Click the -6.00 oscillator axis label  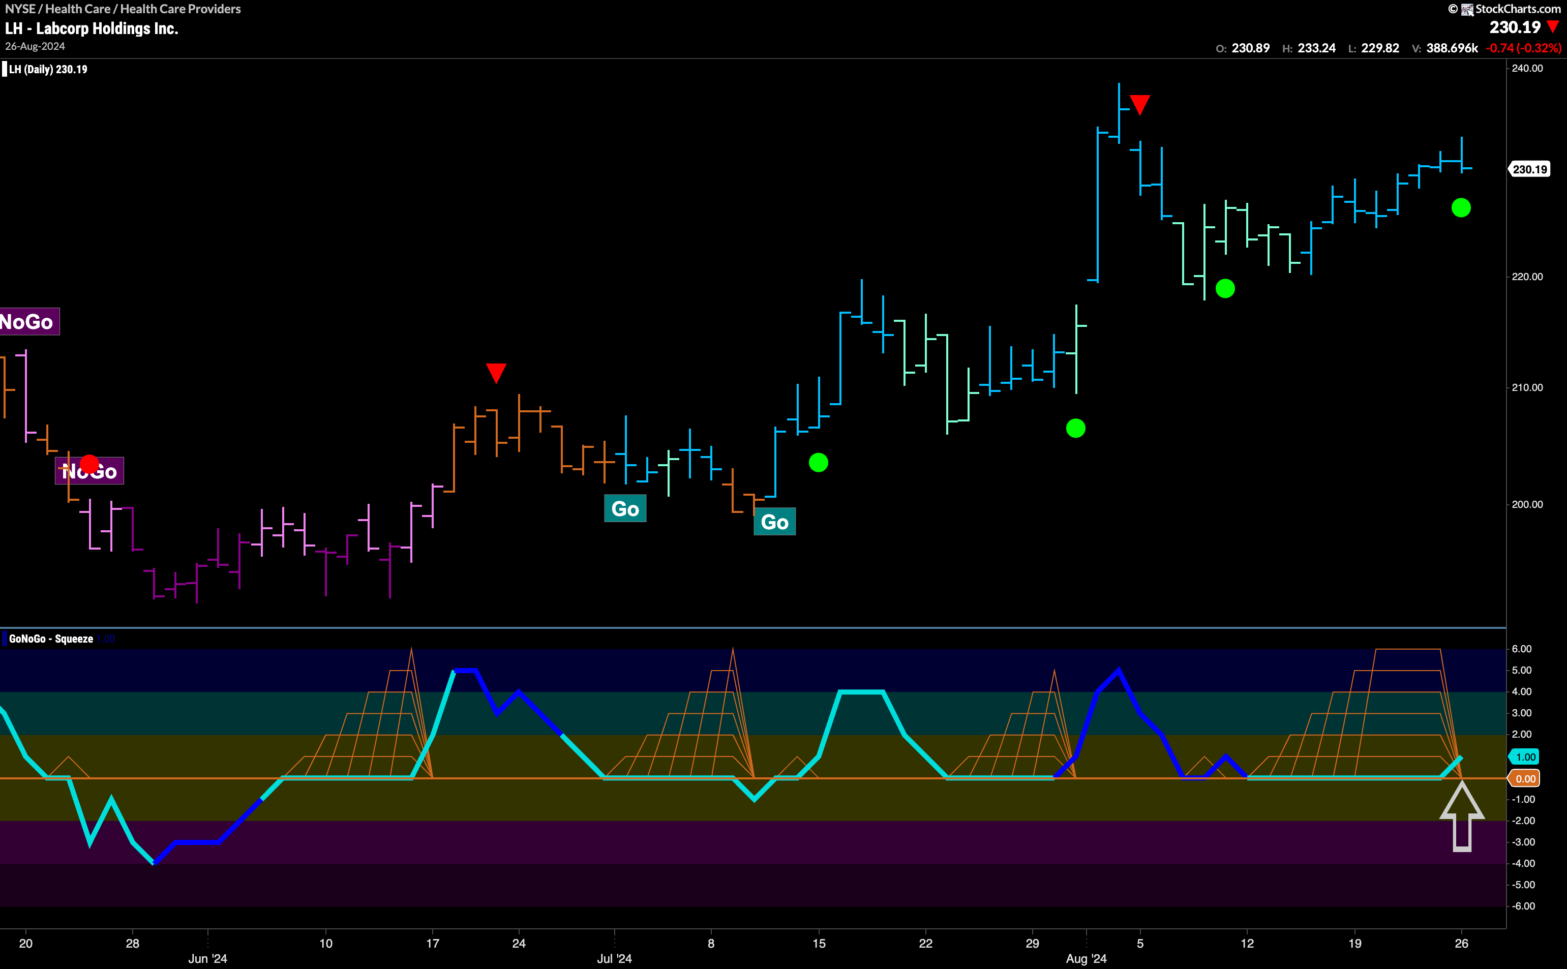tap(1523, 906)
